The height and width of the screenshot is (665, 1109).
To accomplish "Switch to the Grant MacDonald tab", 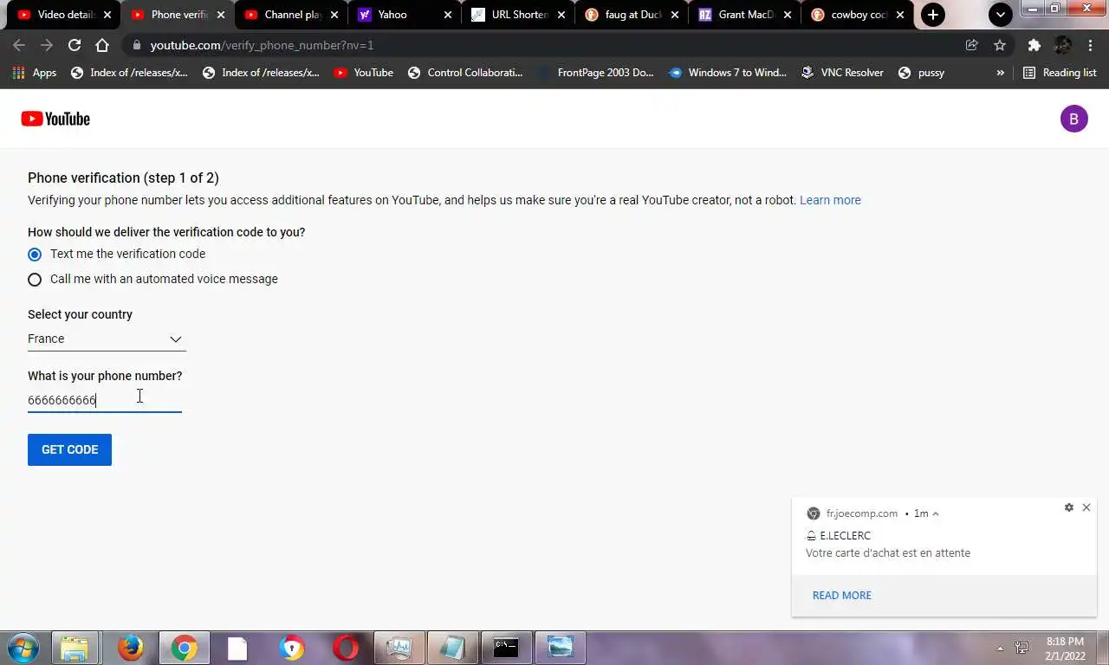I will [x=744, y=15].
